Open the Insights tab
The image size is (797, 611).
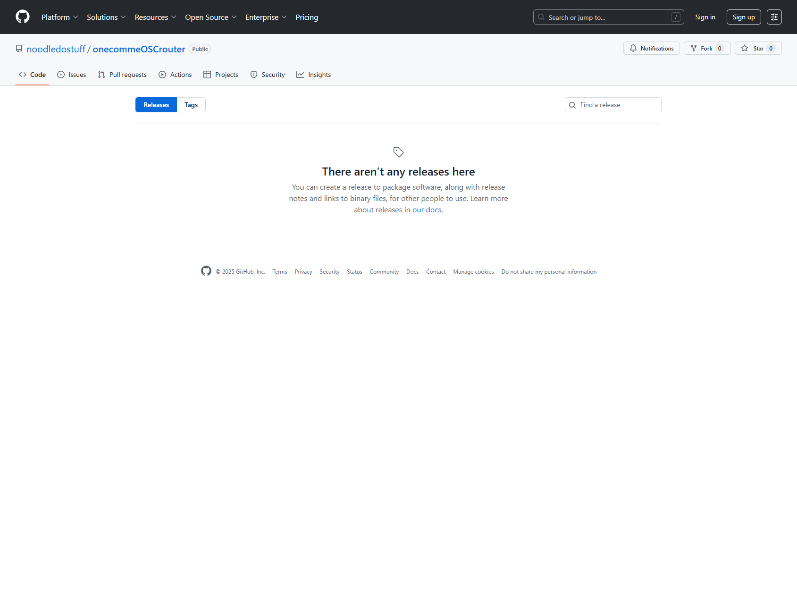(x=314, y=75)
